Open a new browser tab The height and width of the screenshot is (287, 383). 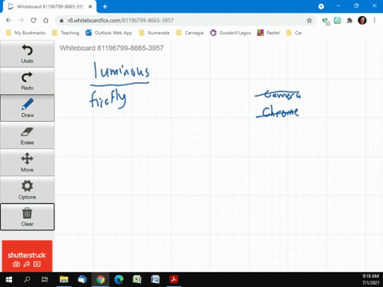click(x=105, y=6)
